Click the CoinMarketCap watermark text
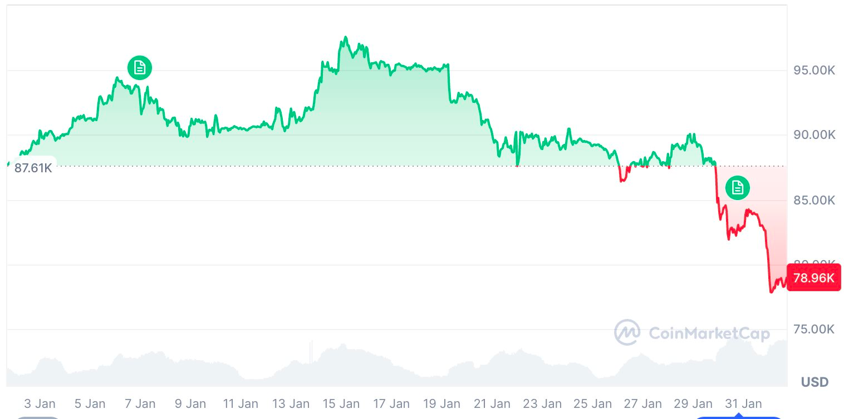The height and width of the screenshot is (419, 844). click(709, 333)
